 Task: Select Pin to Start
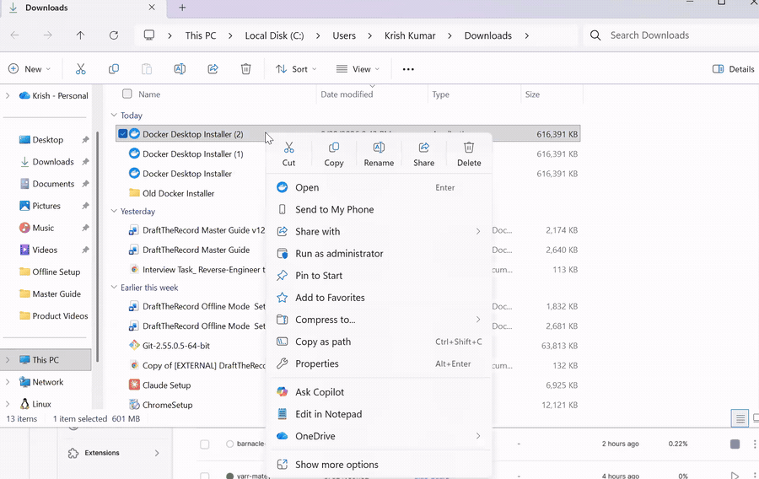point(379,275)
